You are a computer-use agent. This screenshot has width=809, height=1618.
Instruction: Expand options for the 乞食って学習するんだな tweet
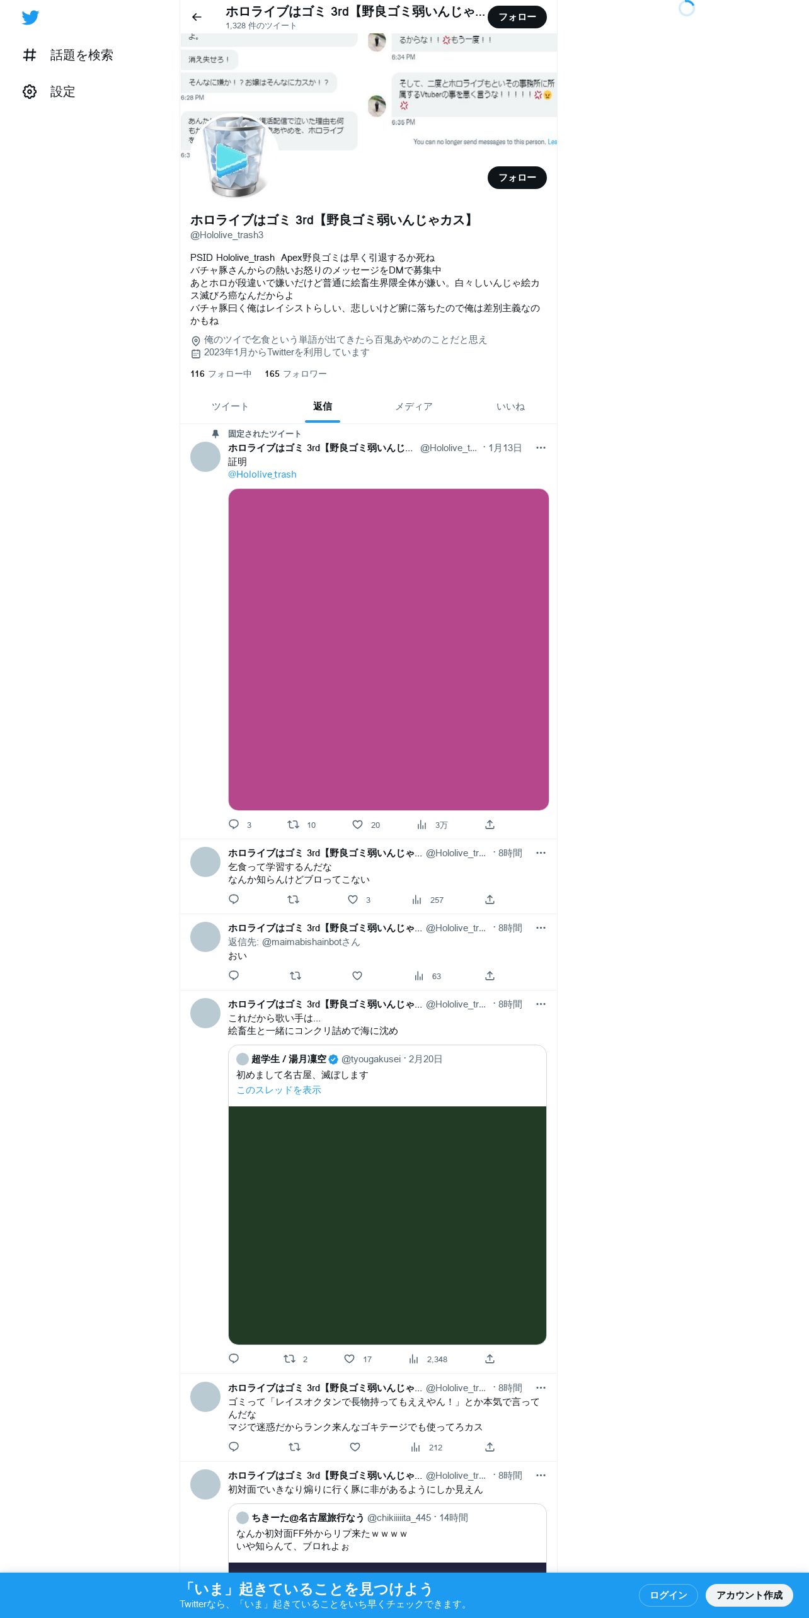tap(541, 853)
